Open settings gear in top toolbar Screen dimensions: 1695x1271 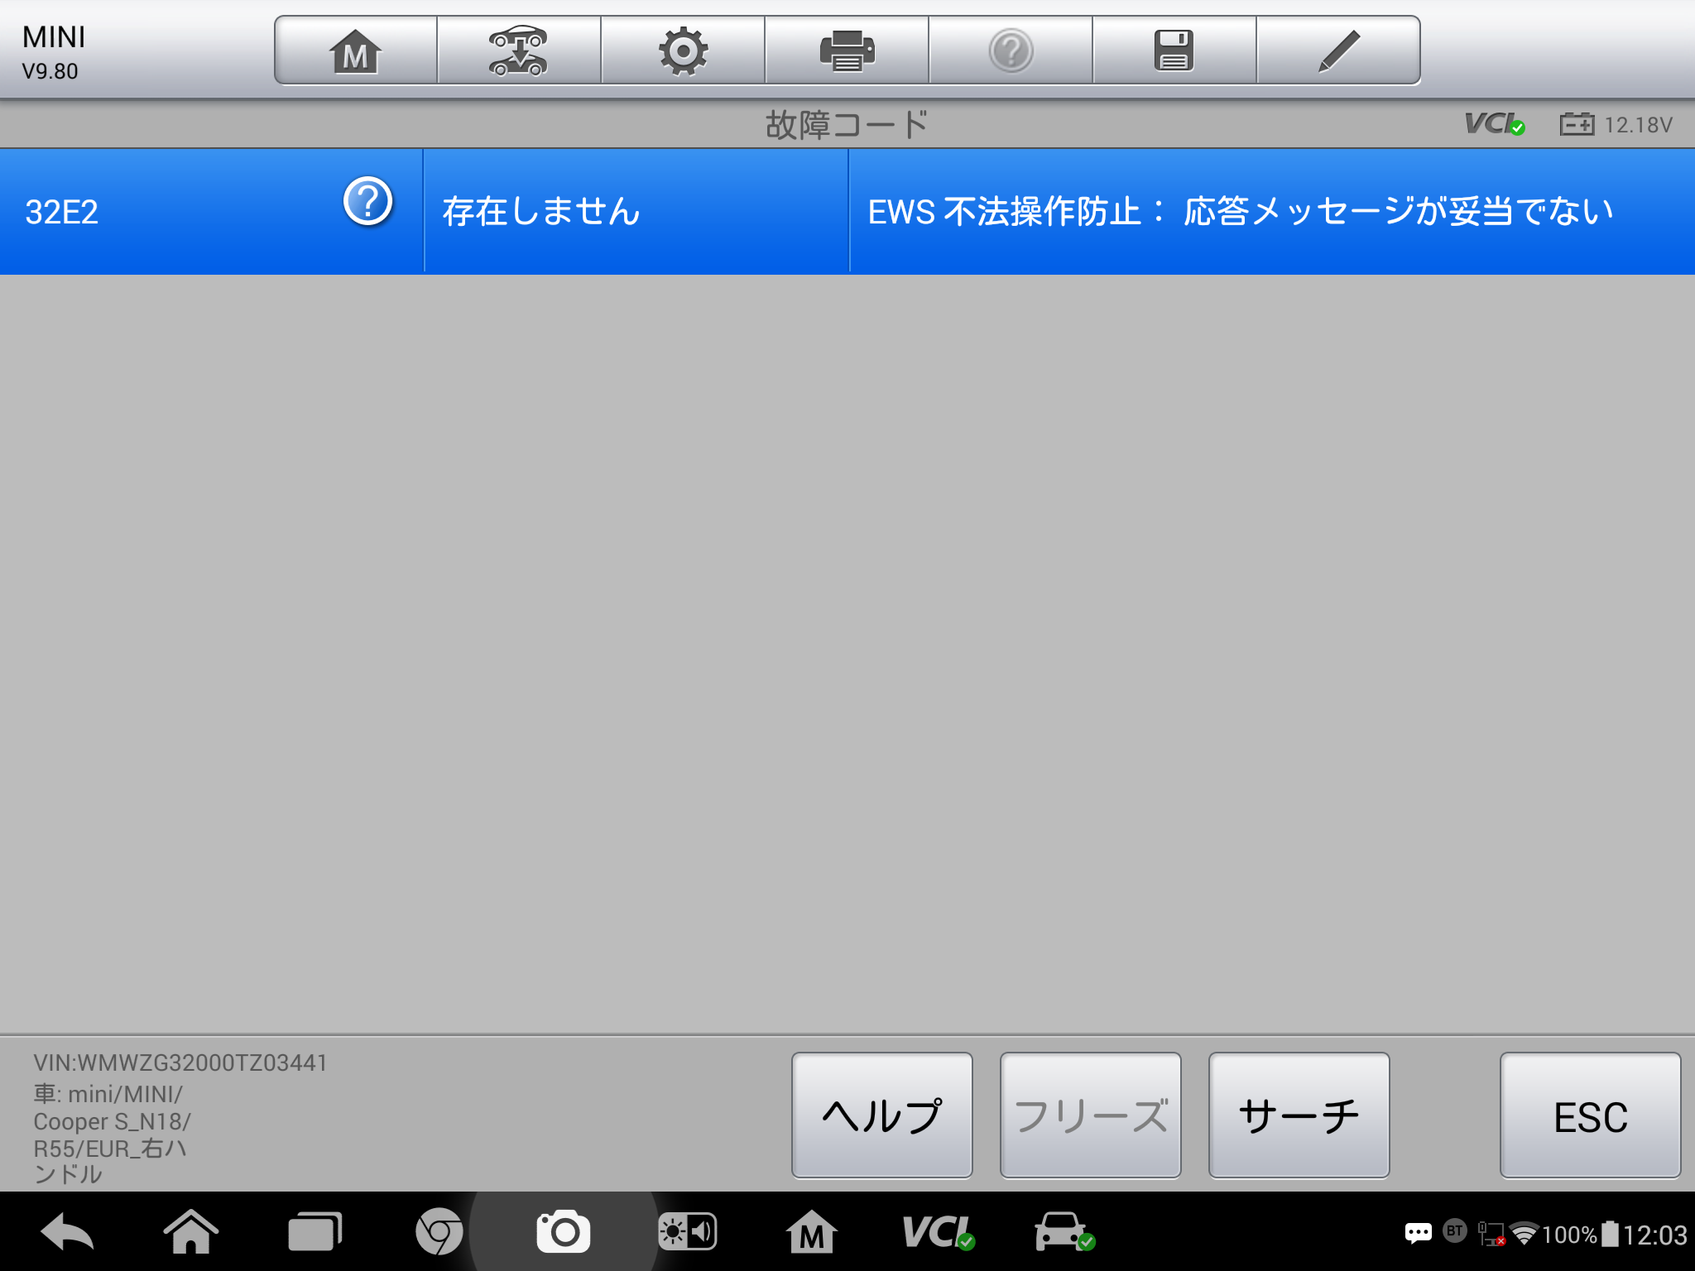pos(683,50)
